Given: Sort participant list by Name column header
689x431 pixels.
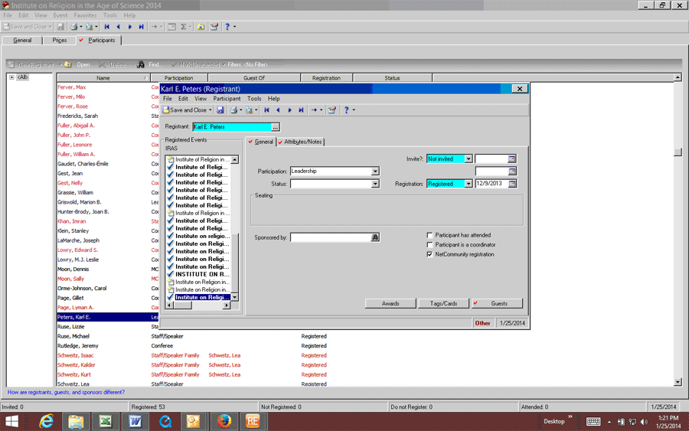Looking at the screenshot, I should tap(103, 78).
